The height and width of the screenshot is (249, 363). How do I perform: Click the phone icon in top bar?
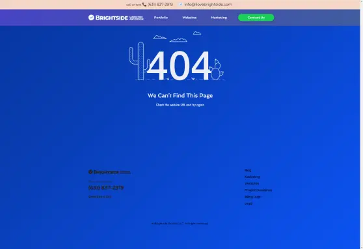pyautogui.click(x=144, y=5)
